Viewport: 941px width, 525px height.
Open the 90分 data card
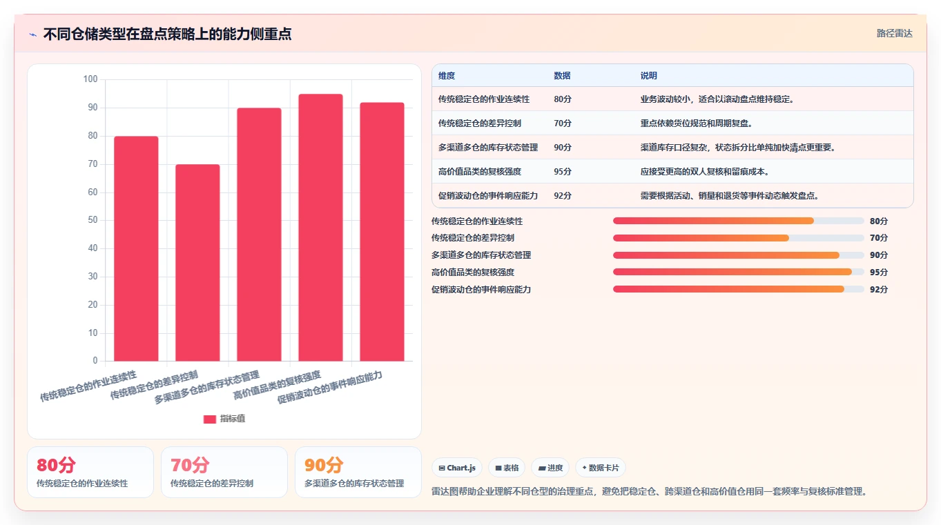pos(358,472)
